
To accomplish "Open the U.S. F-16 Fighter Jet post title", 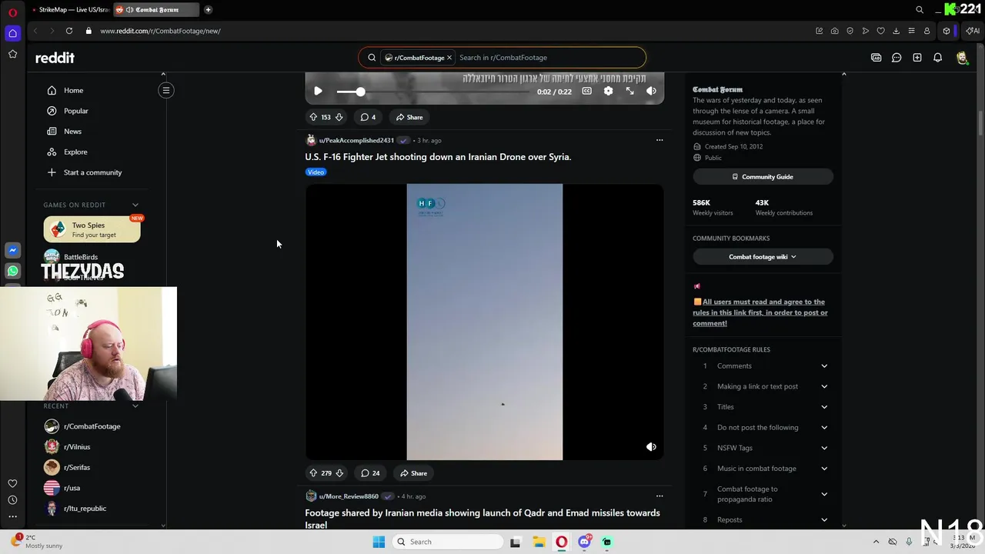I will click(x=438, y=157).
